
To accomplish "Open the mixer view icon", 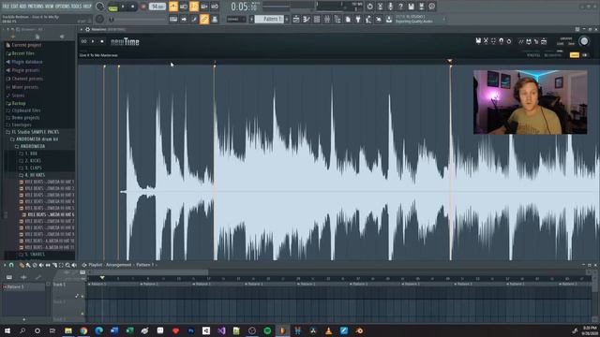I will 327,19.
